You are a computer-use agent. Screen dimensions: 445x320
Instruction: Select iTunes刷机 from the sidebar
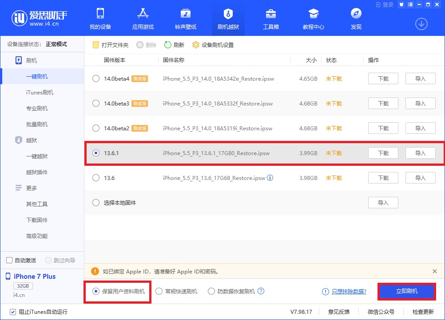pyautogui.click(x=39, y=92)
